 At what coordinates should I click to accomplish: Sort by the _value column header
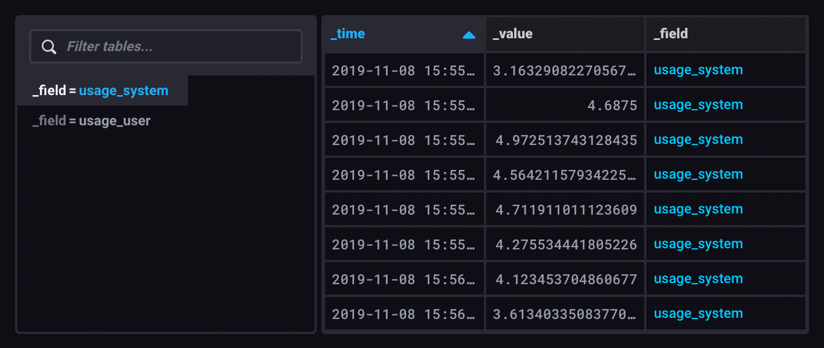513,34
